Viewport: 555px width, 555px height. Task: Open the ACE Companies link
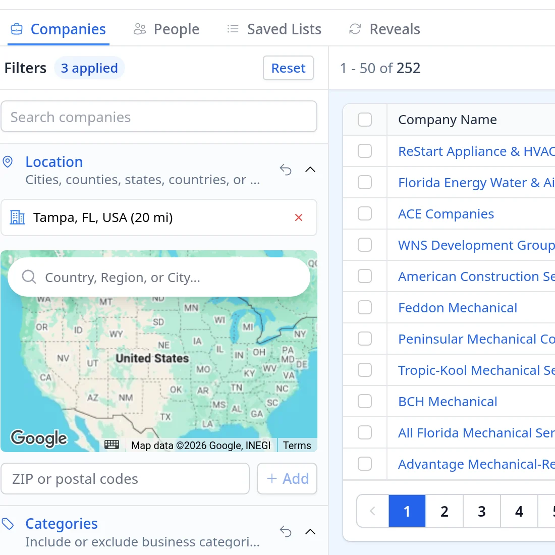pyautogui.click(x=446, y=214)
